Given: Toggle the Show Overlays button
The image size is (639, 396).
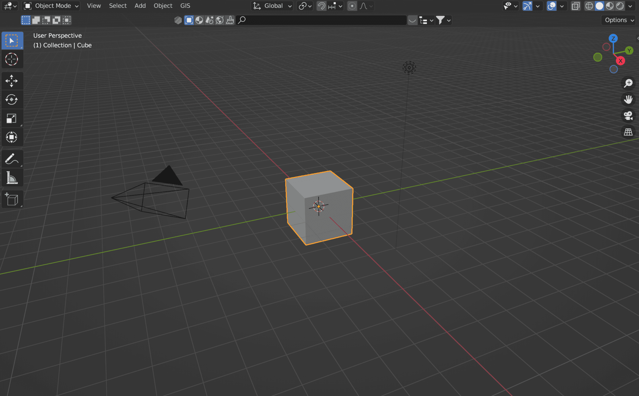Looking at the screenshot, I should 552,6.
